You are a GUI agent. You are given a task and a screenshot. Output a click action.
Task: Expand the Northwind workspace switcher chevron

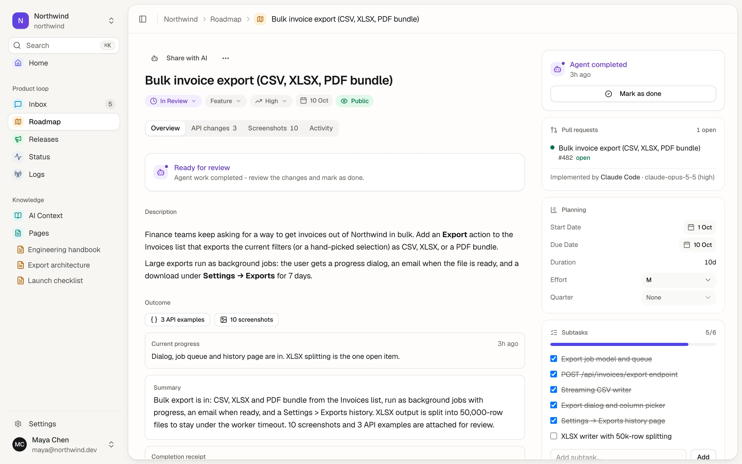point(111,21)
